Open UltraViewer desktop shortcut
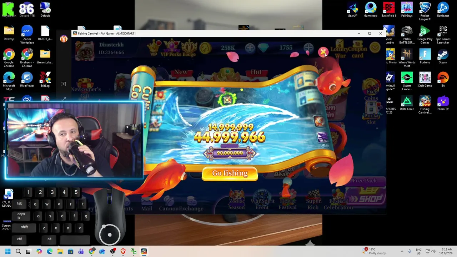Viewport: 457px width, 257px height. pyautogui.click(x=27, y=80)
